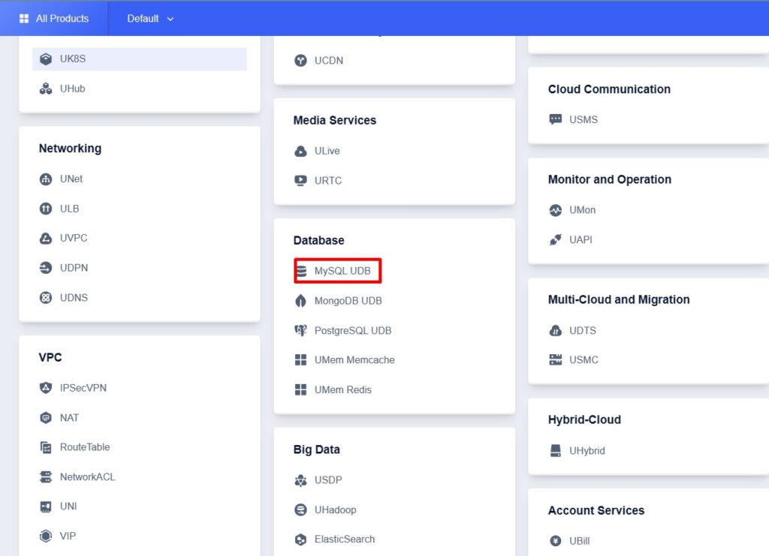The width and height of the screenshot is (769, 556).
Task: Go to UMem Redis
Action: tap(342, 389)
